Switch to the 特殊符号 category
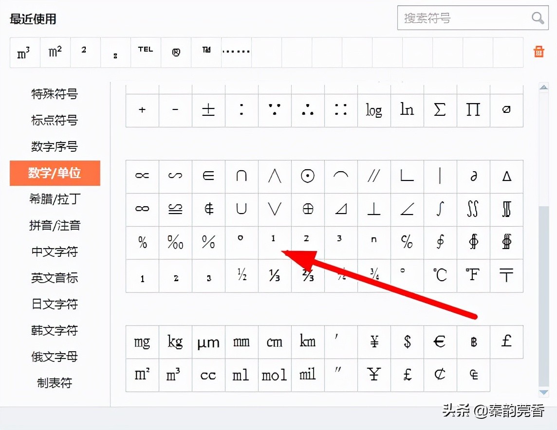The width and height of the screenshot is (557, 430). click(55, 94)
